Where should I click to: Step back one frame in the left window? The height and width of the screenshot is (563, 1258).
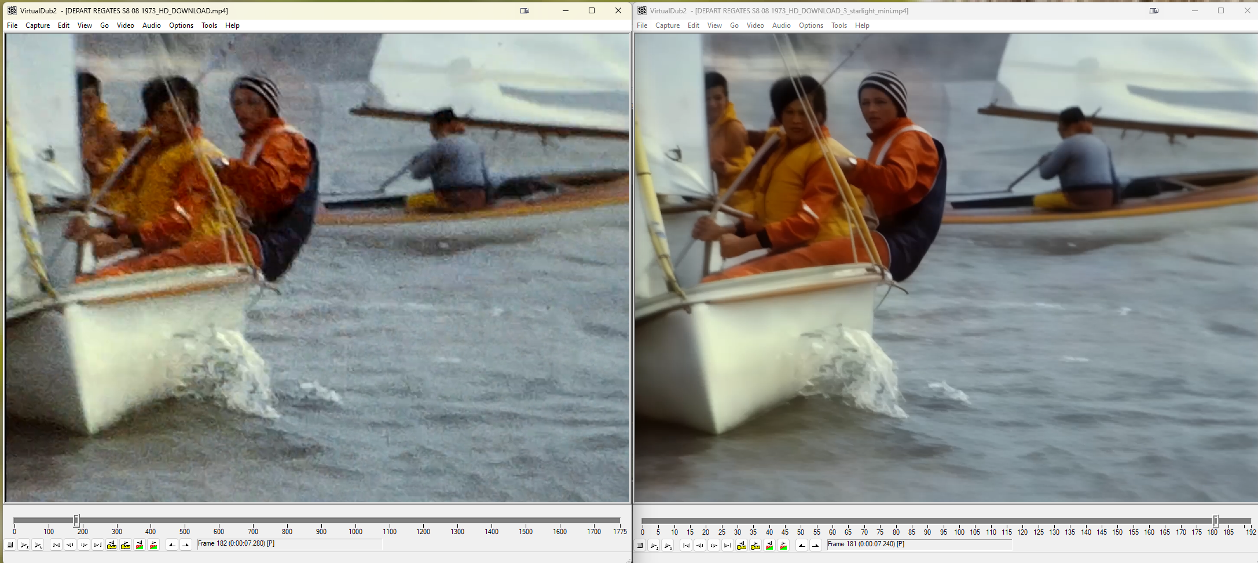(x=70, y=545)
